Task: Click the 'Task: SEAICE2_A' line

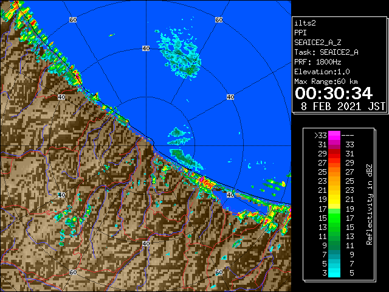Action: (326, 52)
